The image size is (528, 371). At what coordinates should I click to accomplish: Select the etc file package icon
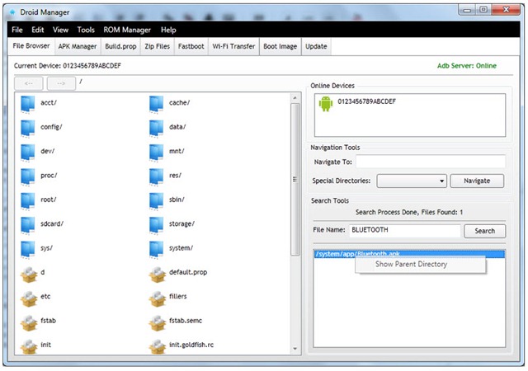(29, 298)
